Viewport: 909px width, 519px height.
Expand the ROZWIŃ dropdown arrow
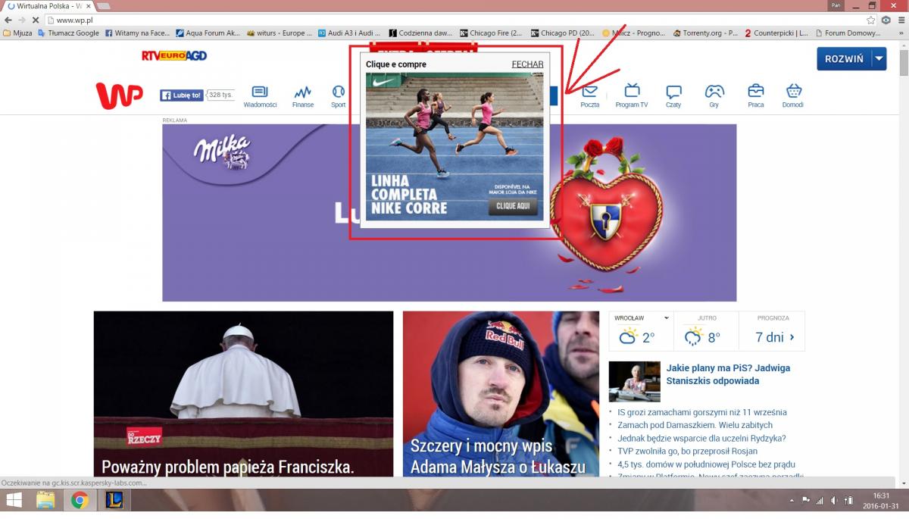(878, 58)
